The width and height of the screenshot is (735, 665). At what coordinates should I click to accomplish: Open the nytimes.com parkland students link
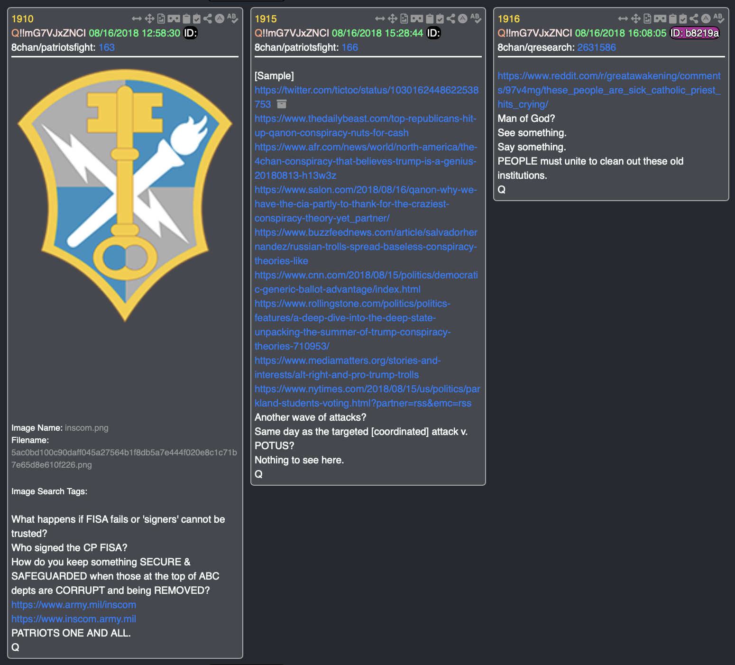pos(367,396)
